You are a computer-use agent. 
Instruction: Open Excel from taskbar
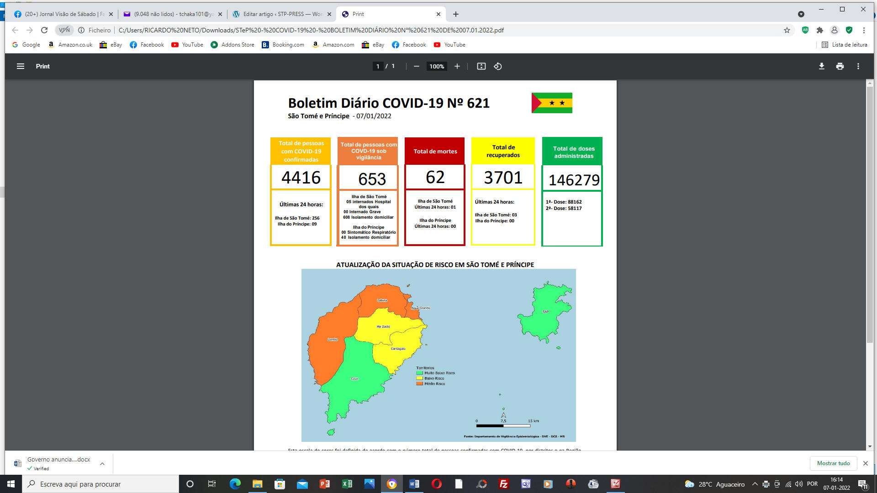click(x=347, y=484)
